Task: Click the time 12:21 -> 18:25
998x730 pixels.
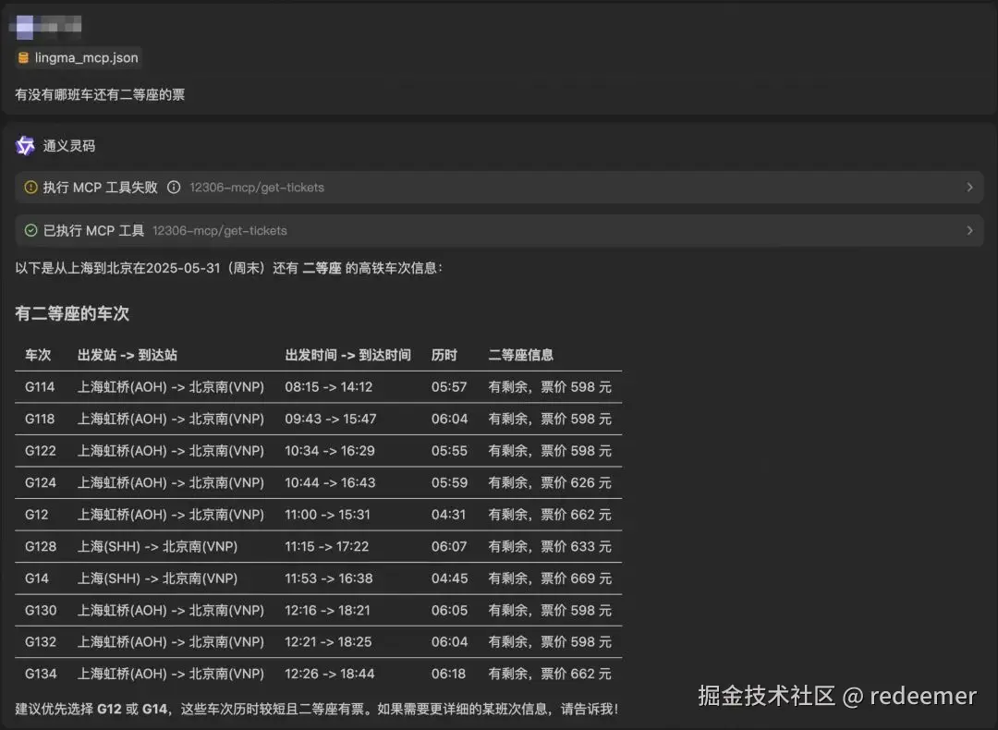Action: [x=328, y=641]
